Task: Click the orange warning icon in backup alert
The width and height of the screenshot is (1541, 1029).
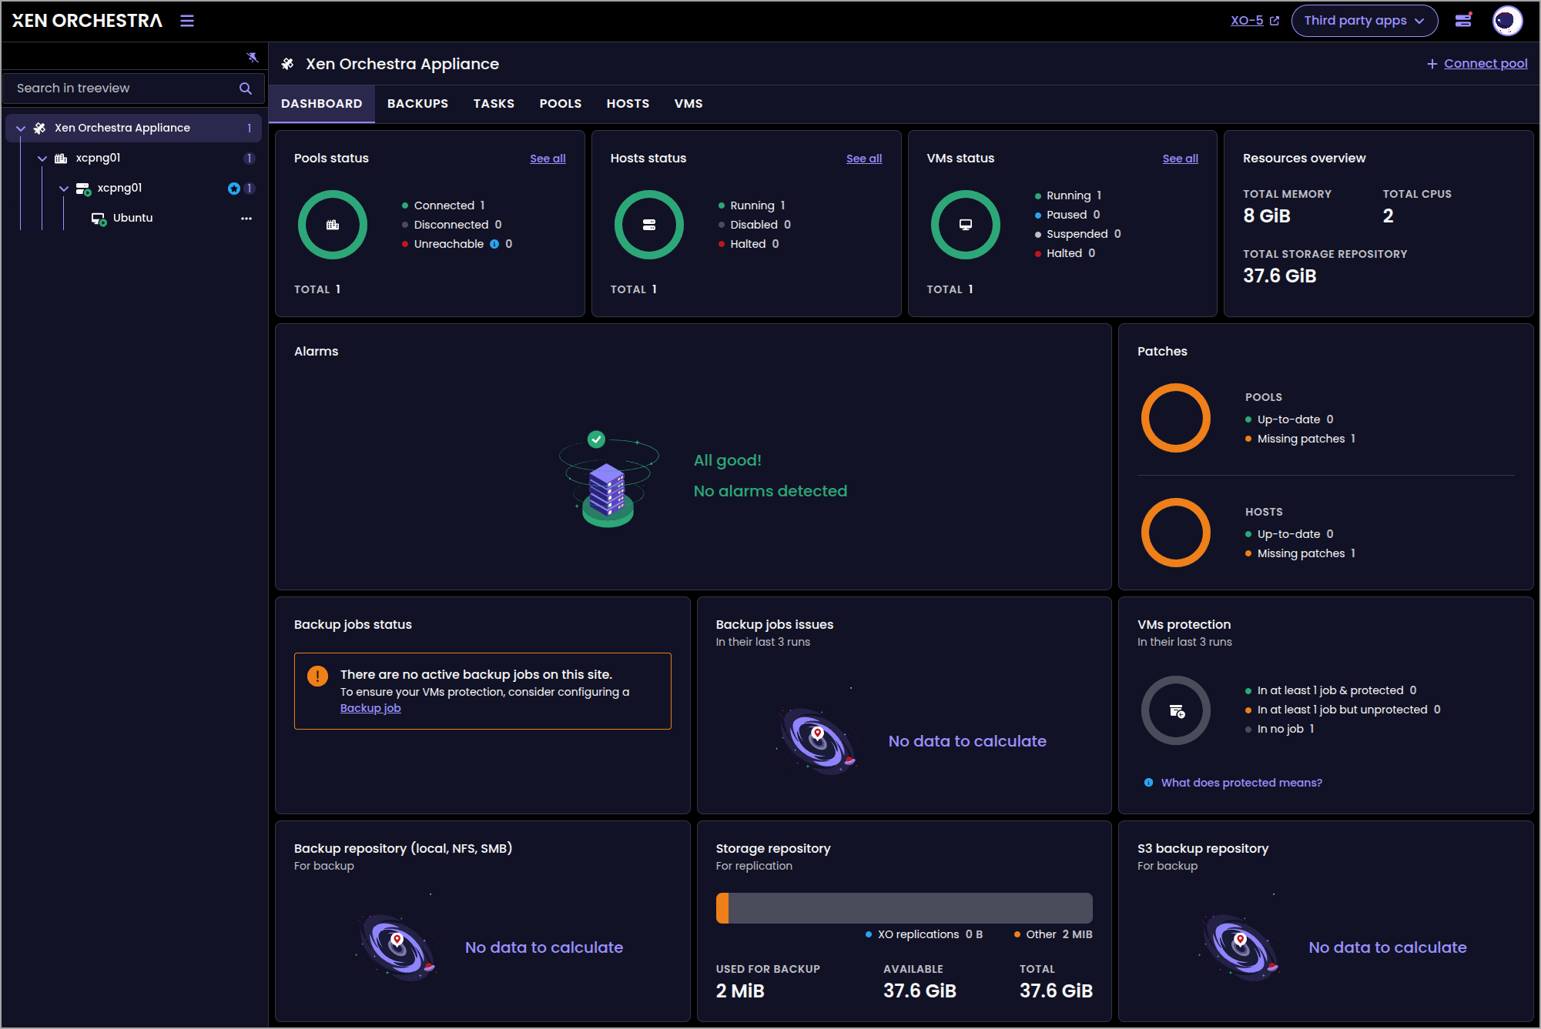Action: click(317, 676)
